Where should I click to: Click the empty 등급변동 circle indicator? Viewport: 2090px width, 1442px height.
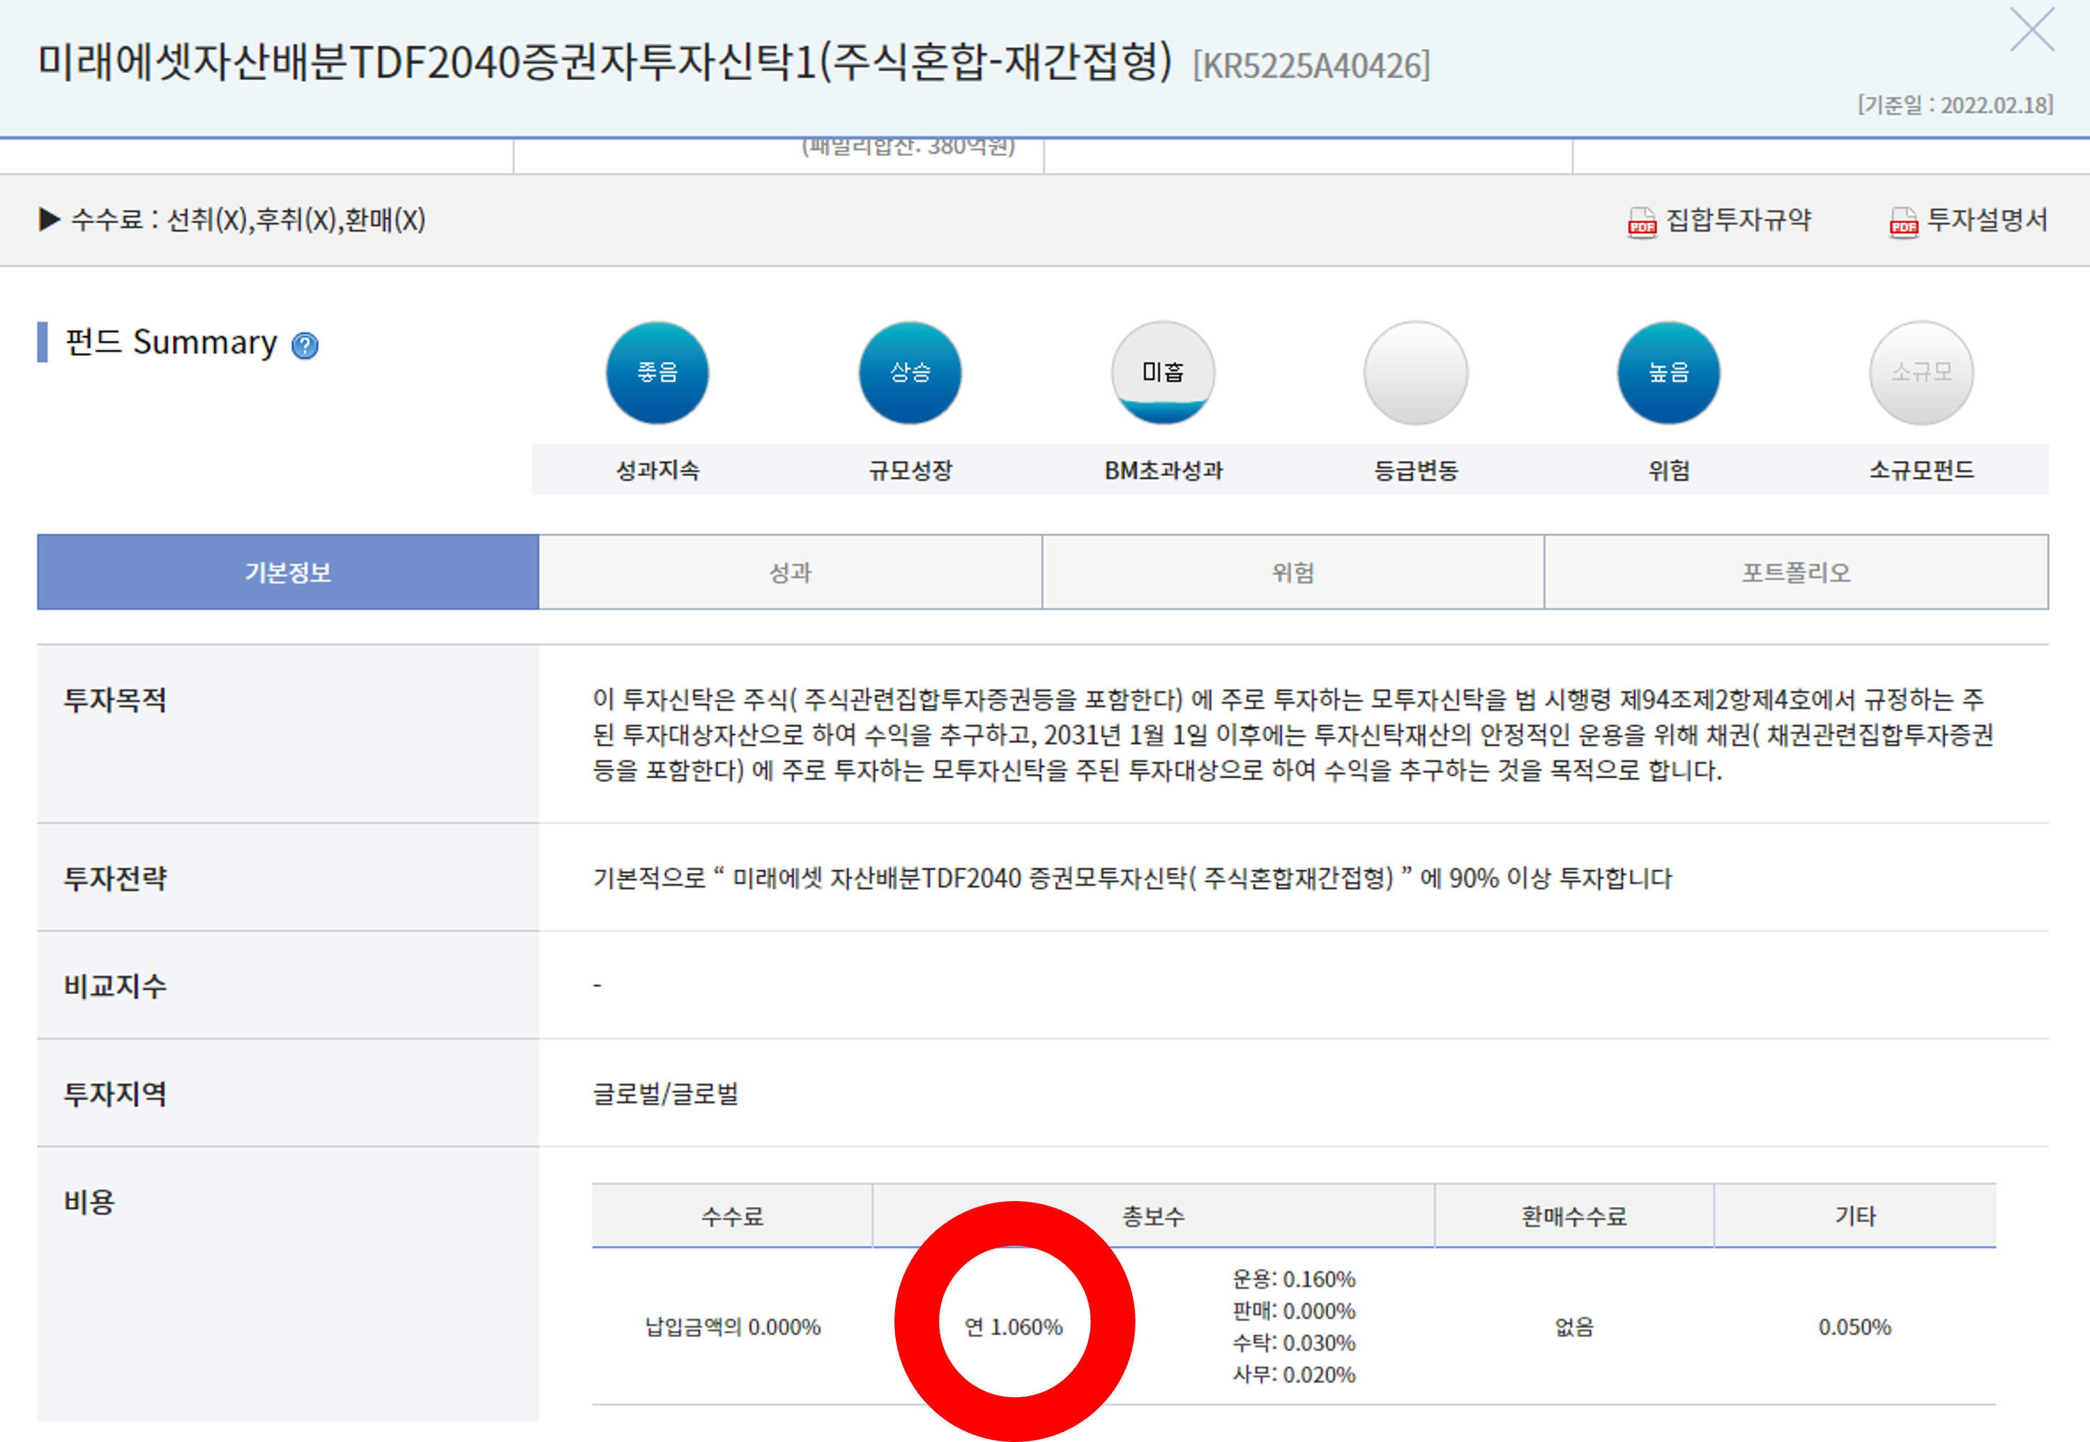pyautogui.click(x=1415, y=372)
